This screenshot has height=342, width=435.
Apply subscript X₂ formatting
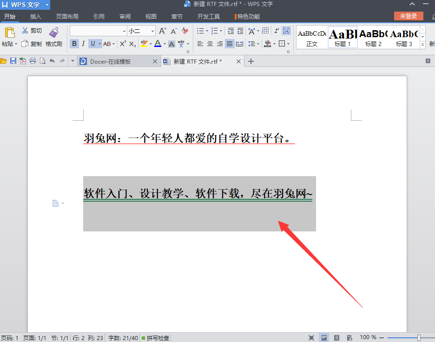click(x=132, y=44)
